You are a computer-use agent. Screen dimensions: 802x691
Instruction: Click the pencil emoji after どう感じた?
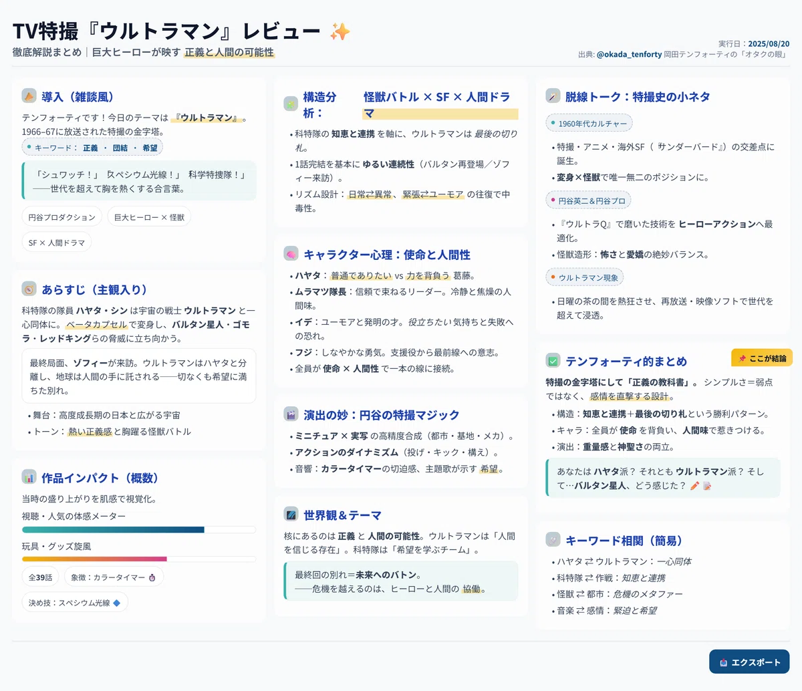click(x=695, y=486)
